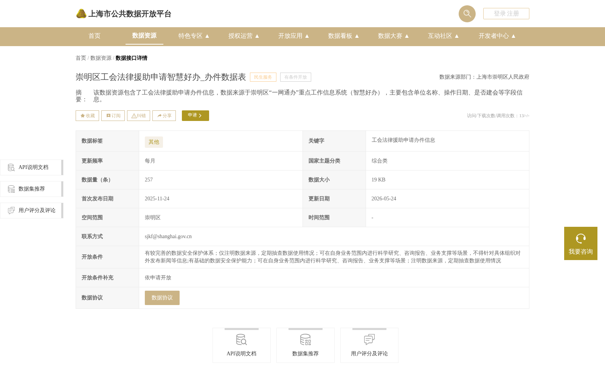Click the 依申请开放 value
The image size is (605, 378).
tap(158, 278)
